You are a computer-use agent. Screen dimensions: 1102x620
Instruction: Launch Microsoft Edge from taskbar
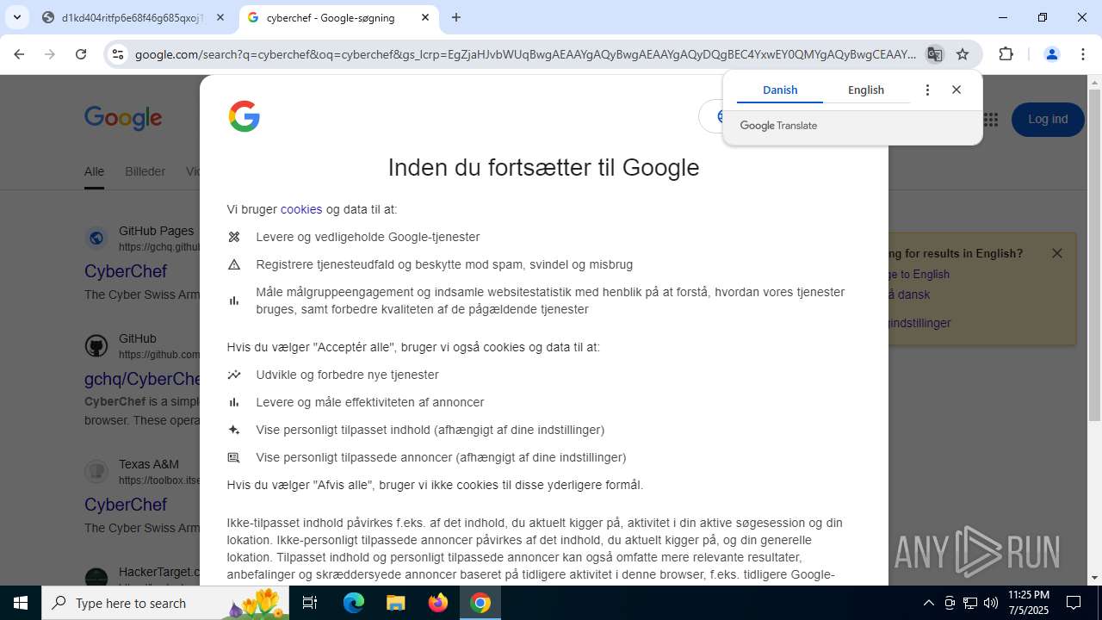[x=354, y=603]
